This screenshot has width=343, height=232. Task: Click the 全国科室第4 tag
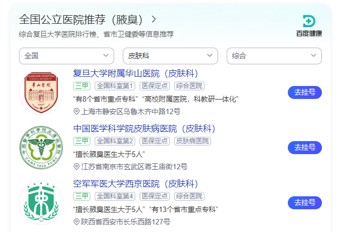pyautogui.click(x=115, y=196)
